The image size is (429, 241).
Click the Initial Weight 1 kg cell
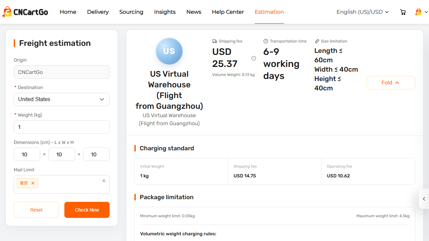tap(181, 171)
